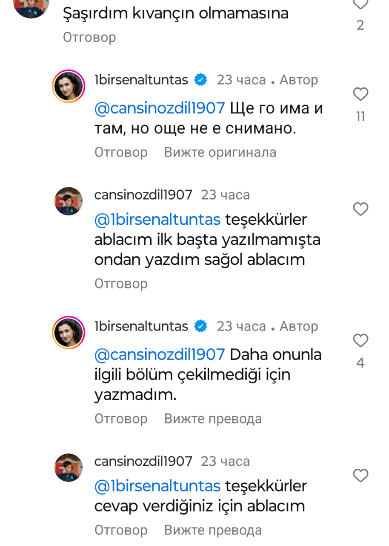This screenshot has width=389, height=546.
Task: Like the author's comment showing 11 likes
Action: (360, 94)
